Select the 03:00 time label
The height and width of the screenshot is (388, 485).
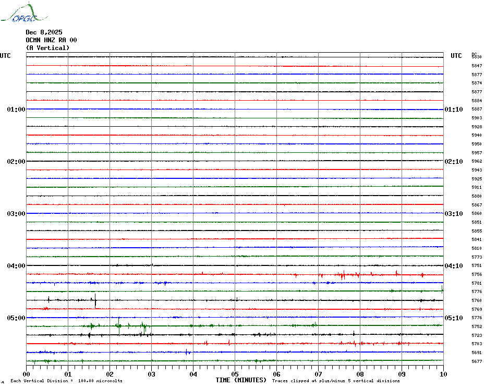click(x=16, y=214)
